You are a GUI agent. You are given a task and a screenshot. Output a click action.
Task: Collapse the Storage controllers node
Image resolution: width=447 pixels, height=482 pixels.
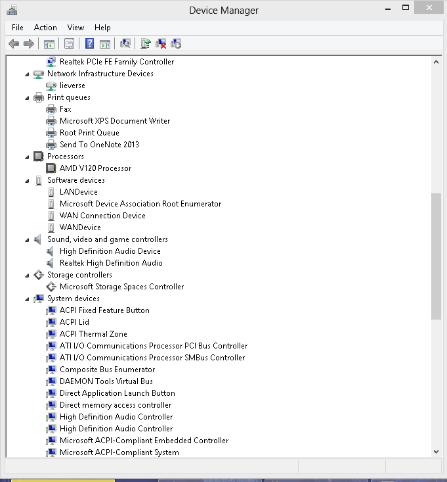pos(27,275)
